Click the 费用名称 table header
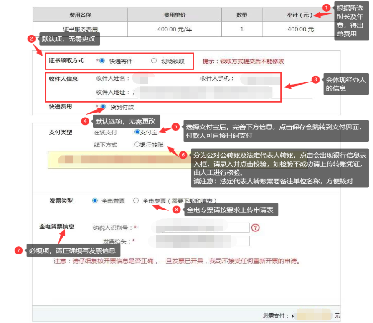The height and width of the screenshot is (323, 373). [x=79, y=14]
